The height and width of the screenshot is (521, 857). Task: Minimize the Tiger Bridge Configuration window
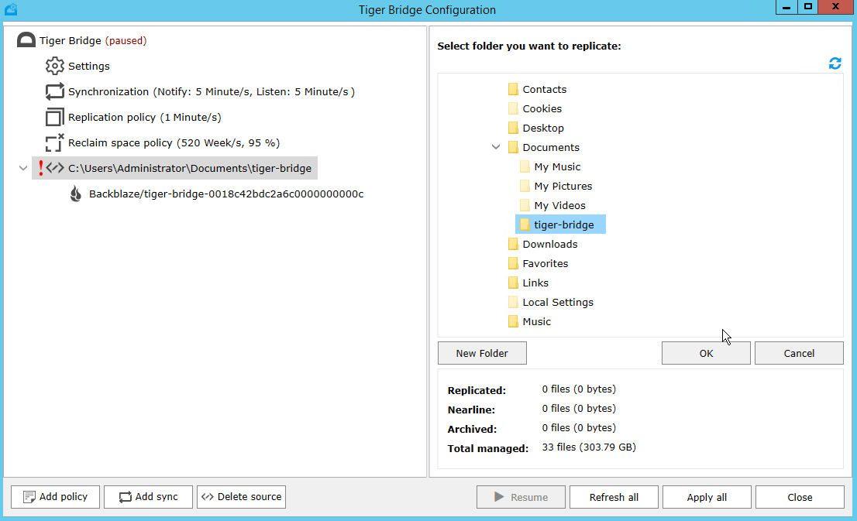(786, 7)
